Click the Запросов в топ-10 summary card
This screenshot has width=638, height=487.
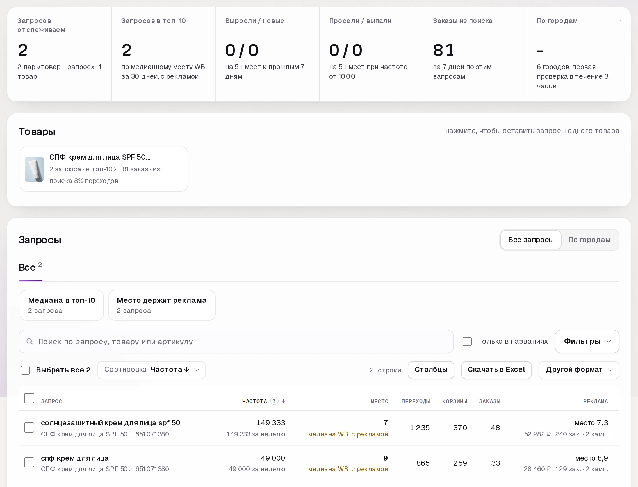163,54
